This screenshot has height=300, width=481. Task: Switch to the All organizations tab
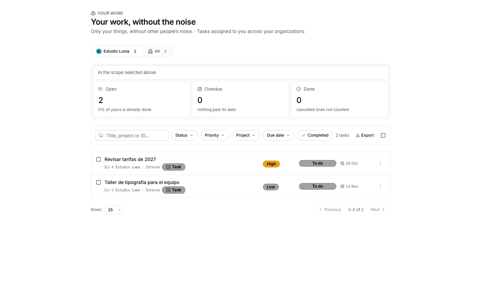tap(157, 51)
